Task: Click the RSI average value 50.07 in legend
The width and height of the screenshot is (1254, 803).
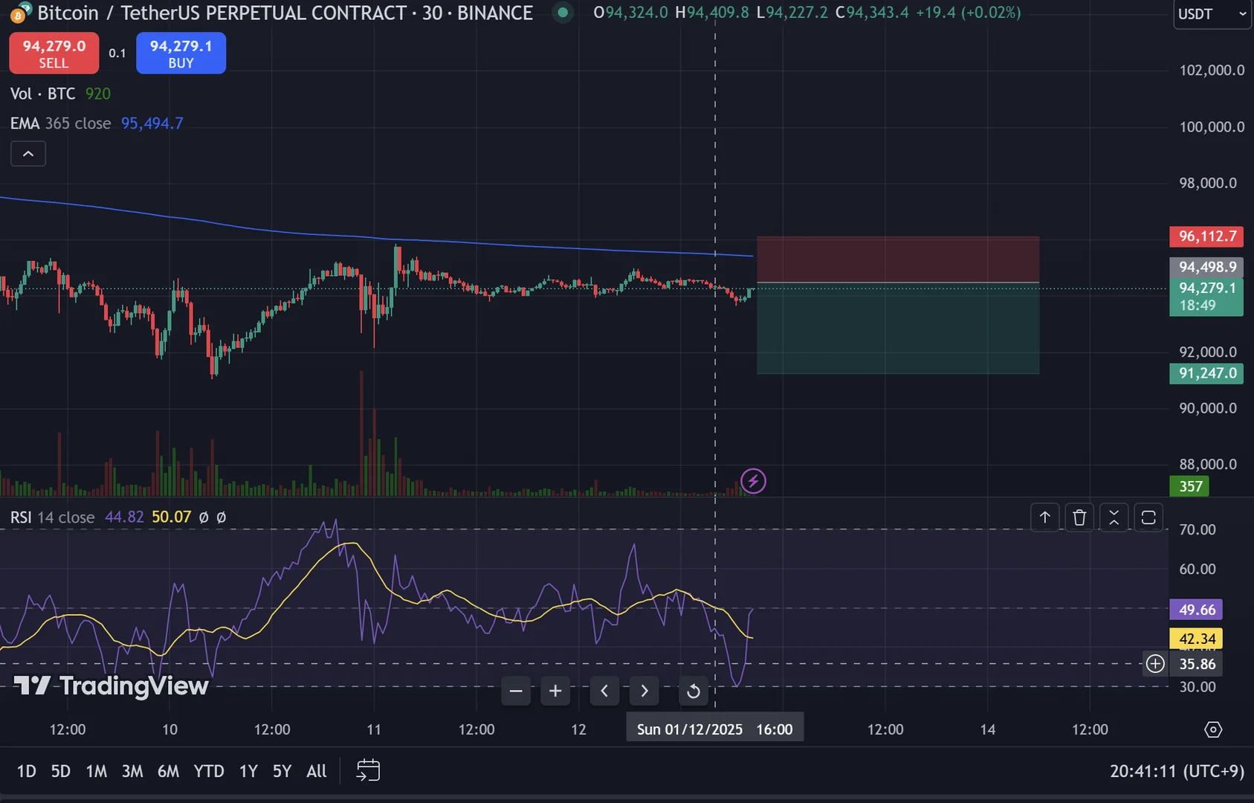Action: pyautogui.click(x=171, y=517)
